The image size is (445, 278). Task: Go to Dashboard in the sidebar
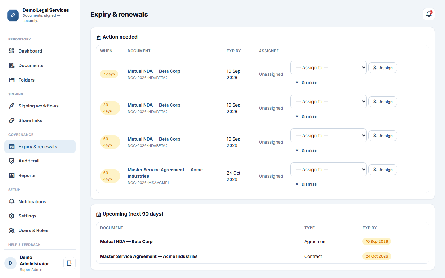point(40,51)
